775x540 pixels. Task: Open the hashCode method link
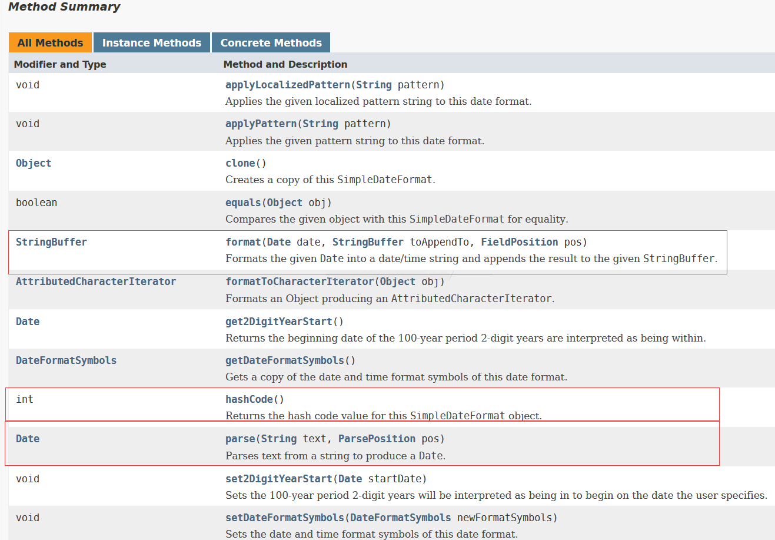(x=249, y=399)
